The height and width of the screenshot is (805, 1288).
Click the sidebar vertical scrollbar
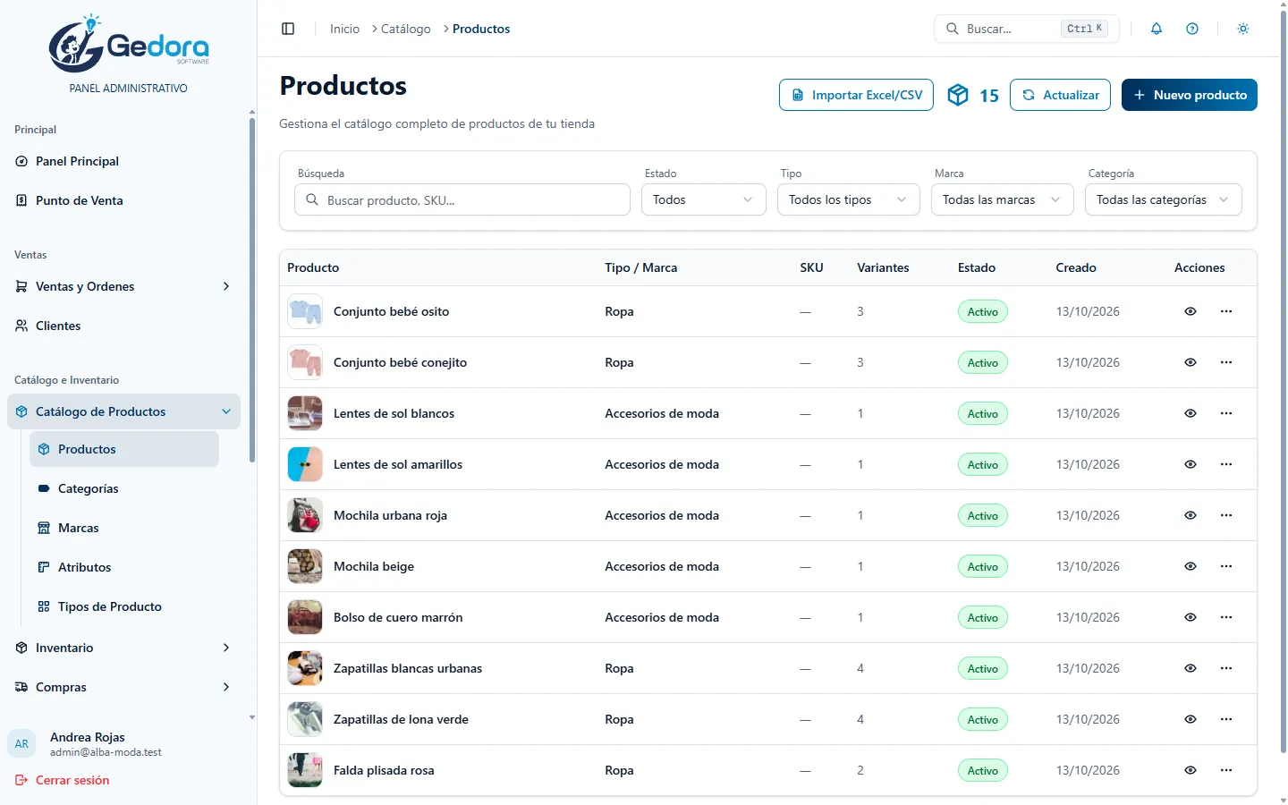252,289
